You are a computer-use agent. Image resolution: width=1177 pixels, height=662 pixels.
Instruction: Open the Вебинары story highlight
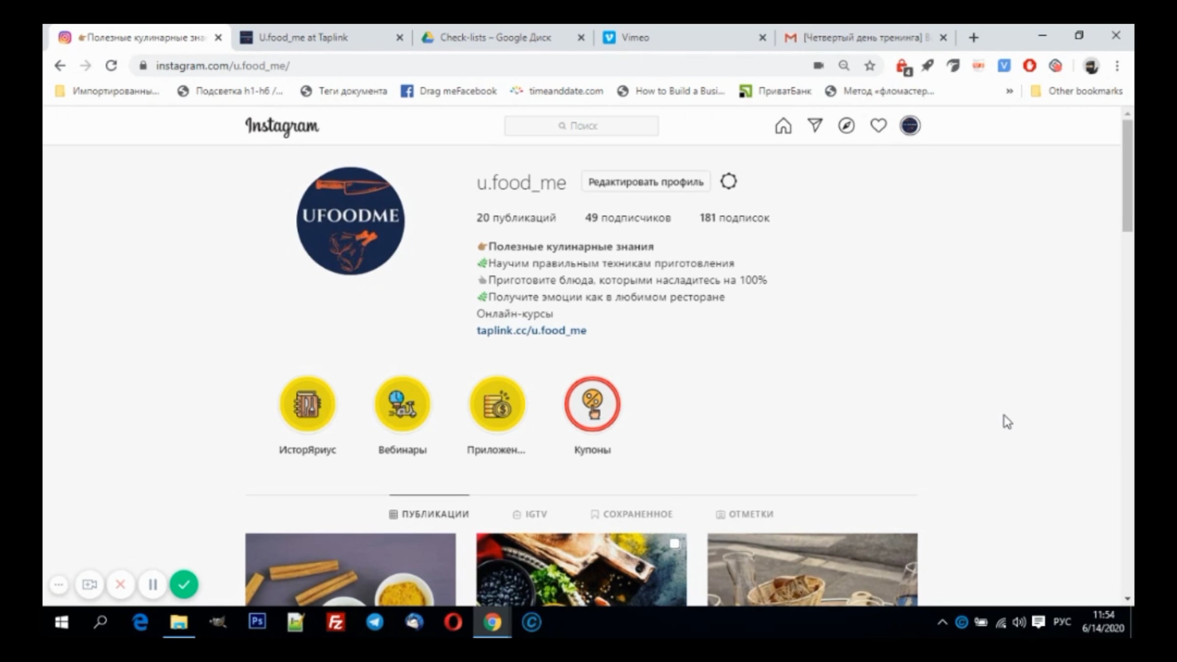point(402,405)
